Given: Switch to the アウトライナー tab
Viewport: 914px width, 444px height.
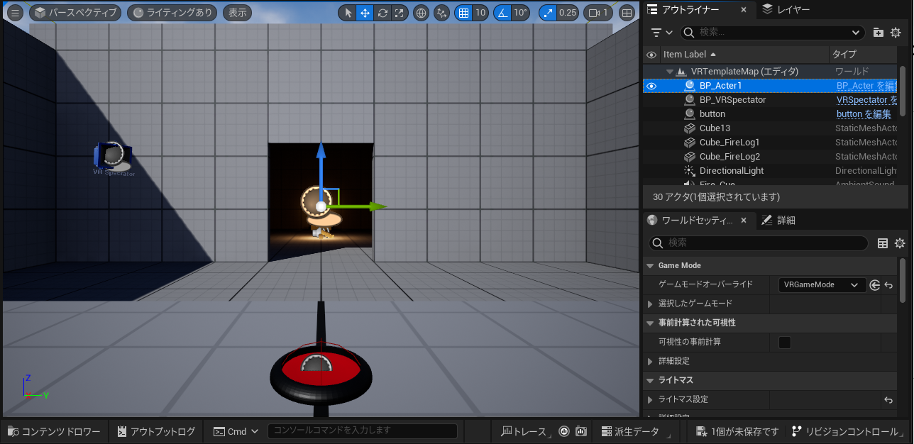Looking at the screenshot, I should click(x=690, y=9).
